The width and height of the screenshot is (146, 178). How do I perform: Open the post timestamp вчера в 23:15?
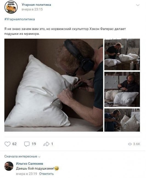pyautogui.click(x=32, y=9)
